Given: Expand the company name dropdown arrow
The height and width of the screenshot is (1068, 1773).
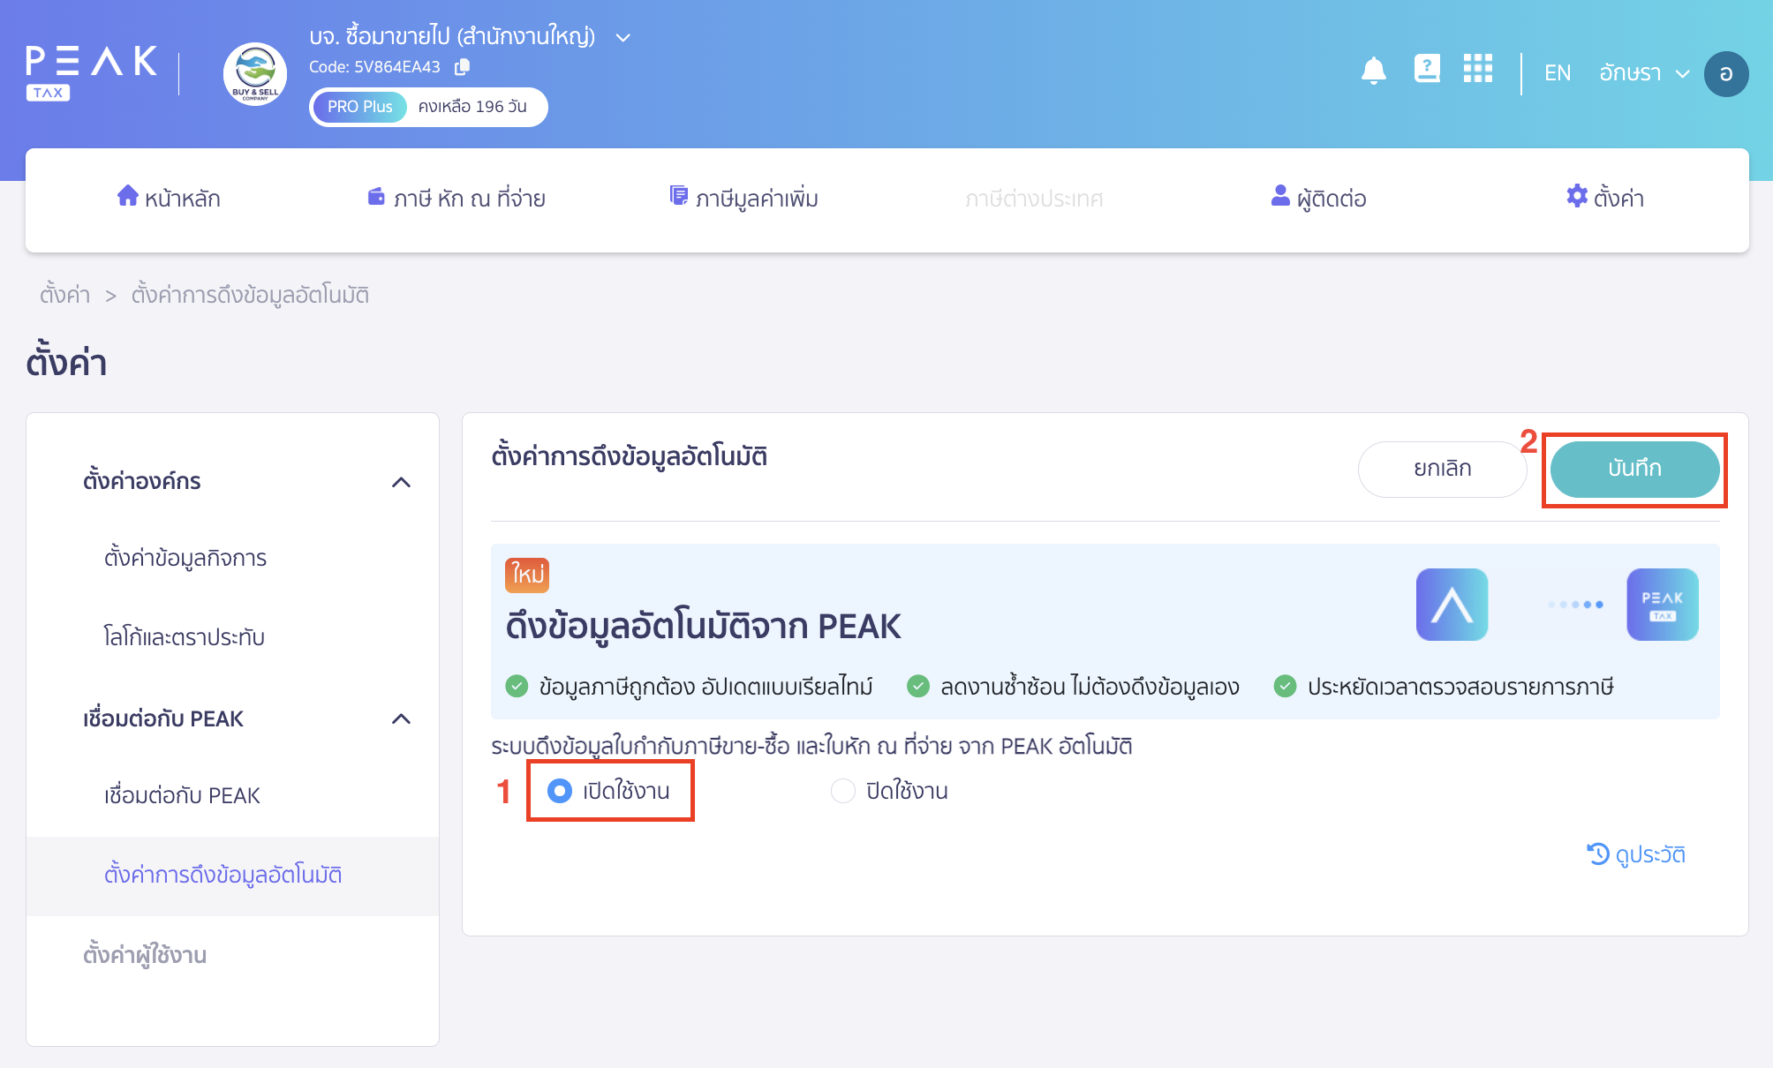Looking at the screenshot, I should click(622, 38).
